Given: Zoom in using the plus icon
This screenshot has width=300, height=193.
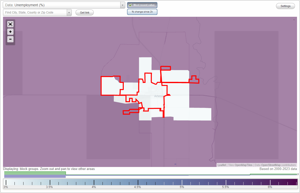Looking at the screenshot, I should click(x=10, y=32).
